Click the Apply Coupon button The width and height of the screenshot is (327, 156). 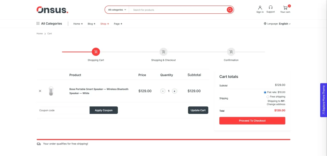coord(104,110)
